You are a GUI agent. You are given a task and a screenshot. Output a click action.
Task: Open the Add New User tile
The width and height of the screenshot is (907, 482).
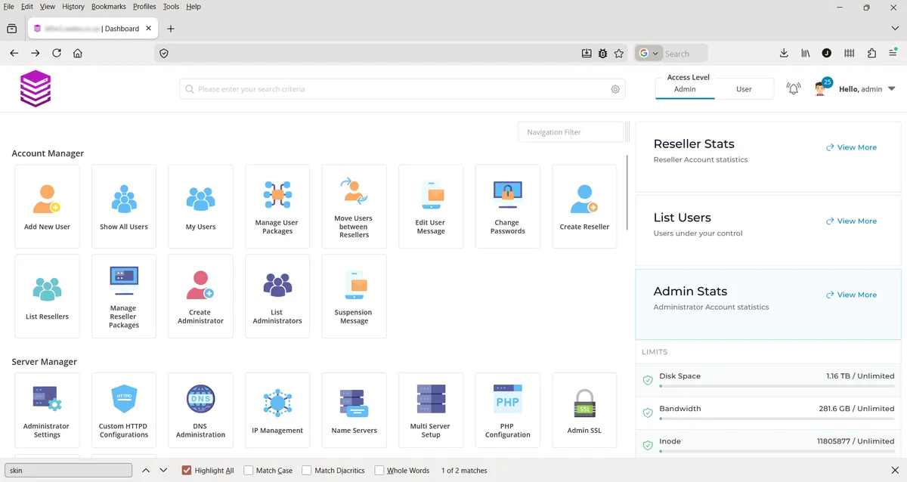click(x=47, y=207)
